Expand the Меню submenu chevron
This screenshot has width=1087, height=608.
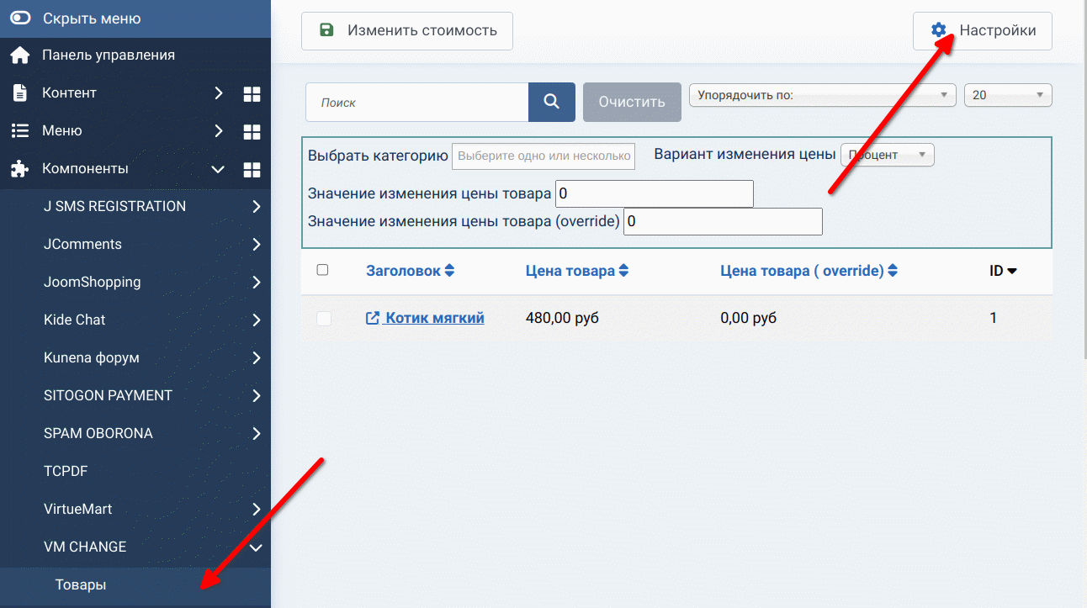pos(218,130)
